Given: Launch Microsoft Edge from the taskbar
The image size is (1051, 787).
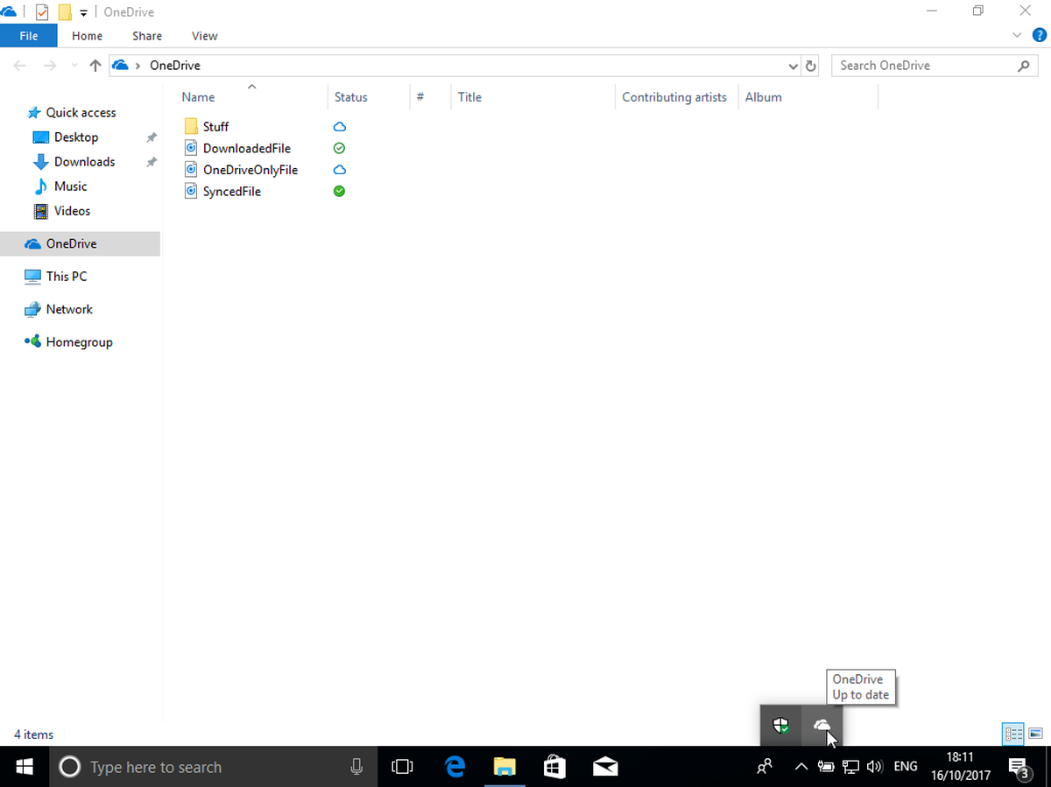Looking at the screenshot, I should click(x=454, y=766).
